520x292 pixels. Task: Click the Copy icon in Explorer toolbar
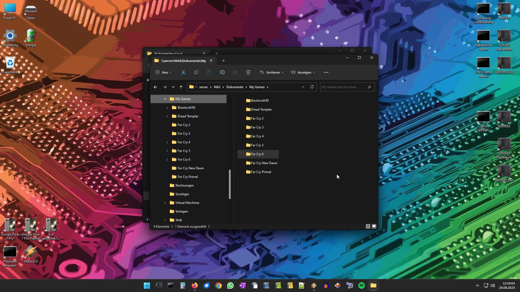click(x=196, y=72)
